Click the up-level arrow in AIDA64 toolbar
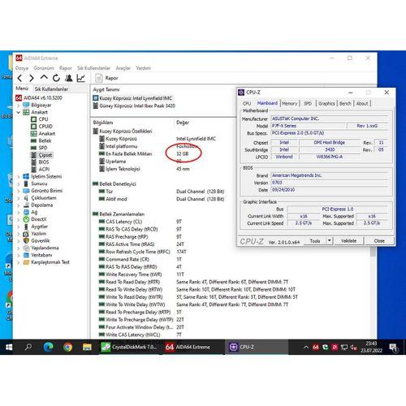This screenshot has width=406, height=406. [44, 78]
